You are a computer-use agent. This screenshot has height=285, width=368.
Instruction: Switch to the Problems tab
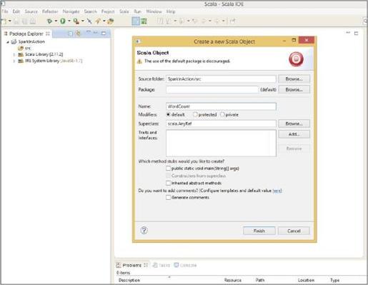point(132,265)
